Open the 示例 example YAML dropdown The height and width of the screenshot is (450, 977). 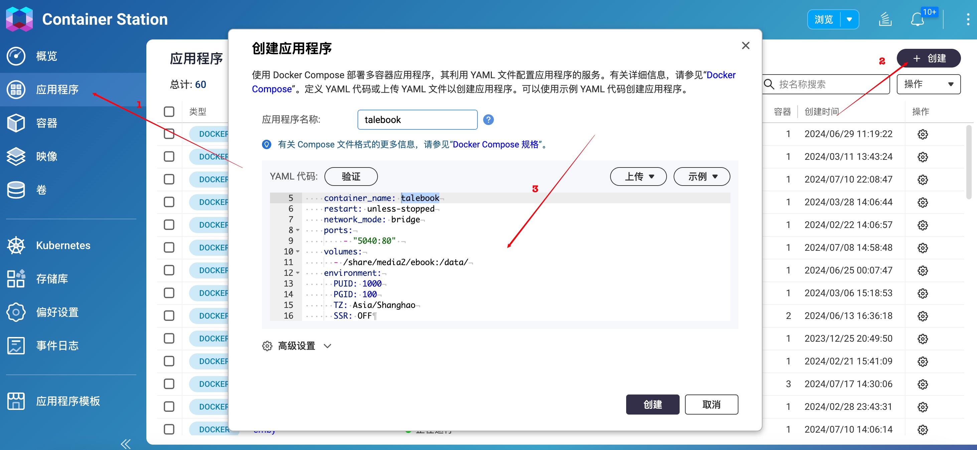click(x=701, y=176)
